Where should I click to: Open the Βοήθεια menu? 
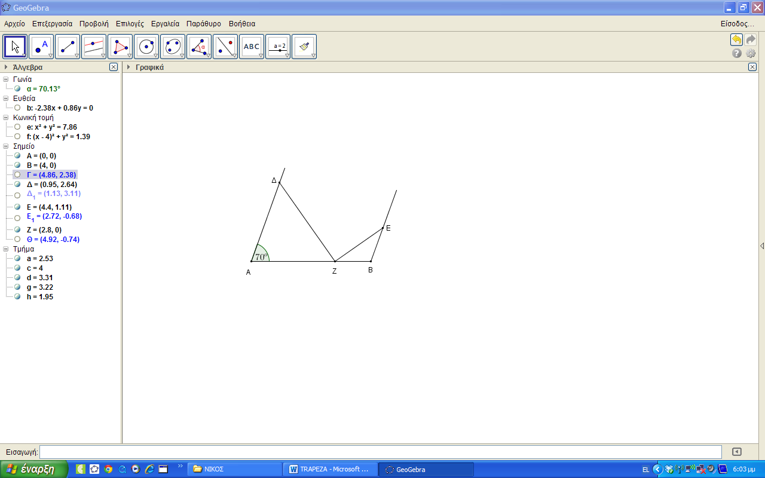coord(242,24)
